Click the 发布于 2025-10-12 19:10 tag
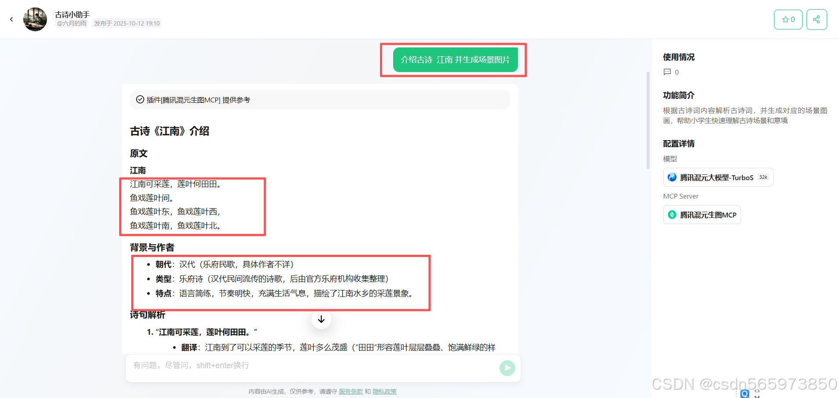Viewport: 839px width, 398px height. [x=127, y=23]
